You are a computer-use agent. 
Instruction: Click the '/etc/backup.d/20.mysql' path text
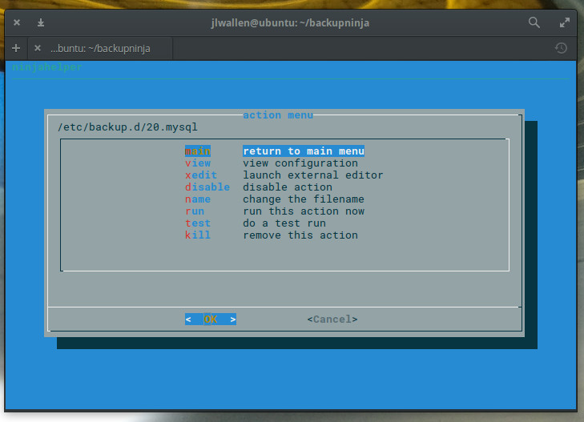[x=127, y=127]
